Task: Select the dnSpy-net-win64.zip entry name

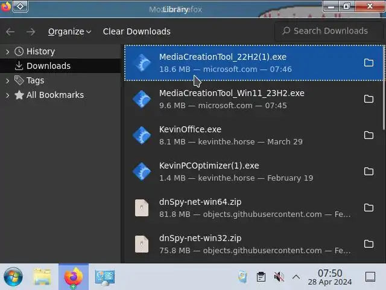Action: 200,202
